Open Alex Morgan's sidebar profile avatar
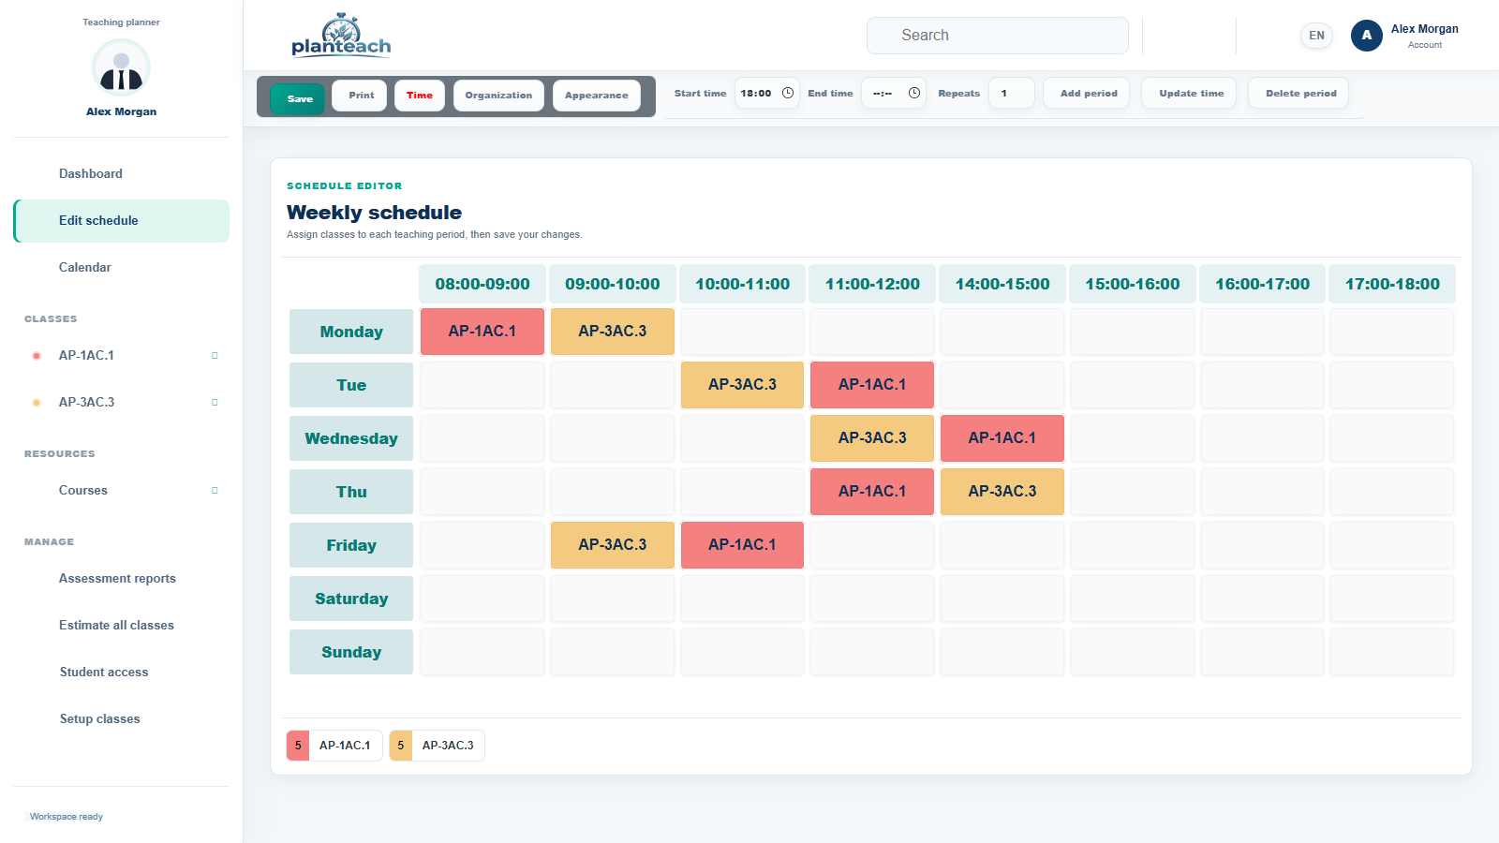The height and width of the screenshot is (843, 1499). point(121,68)
